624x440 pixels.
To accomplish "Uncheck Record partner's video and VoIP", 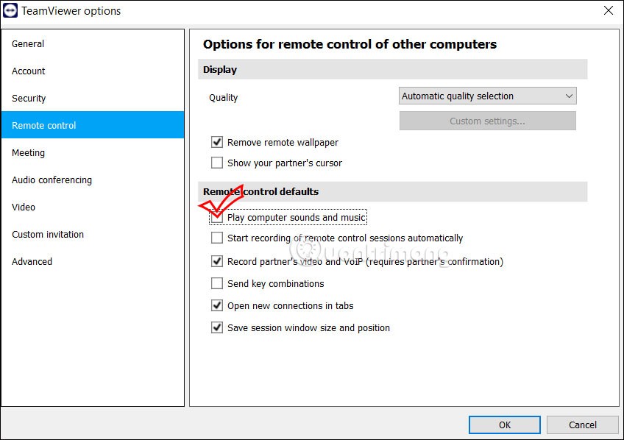I will pyautogui.click(x=217, y=261).
